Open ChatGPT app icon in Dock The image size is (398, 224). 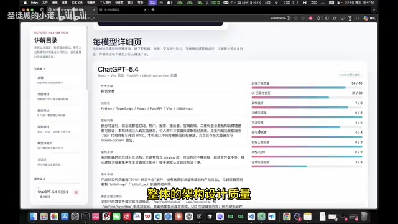189,217
